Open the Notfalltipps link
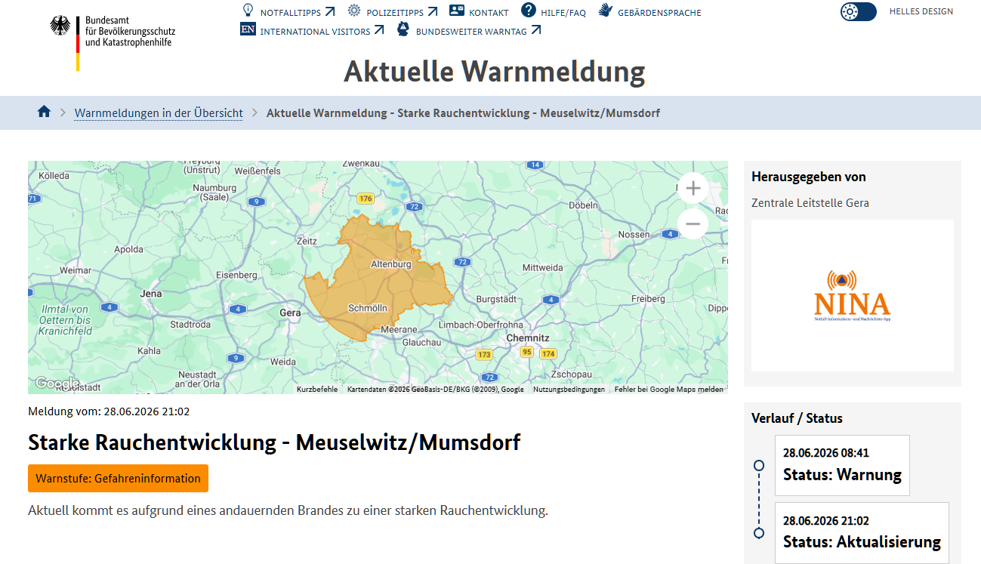This screenshot has width=981, height=564. click(x=298, y=12)
